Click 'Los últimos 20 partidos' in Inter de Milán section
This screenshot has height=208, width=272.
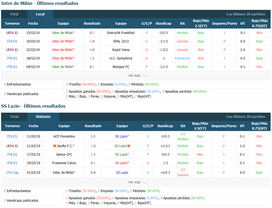(x=246, y=14)
